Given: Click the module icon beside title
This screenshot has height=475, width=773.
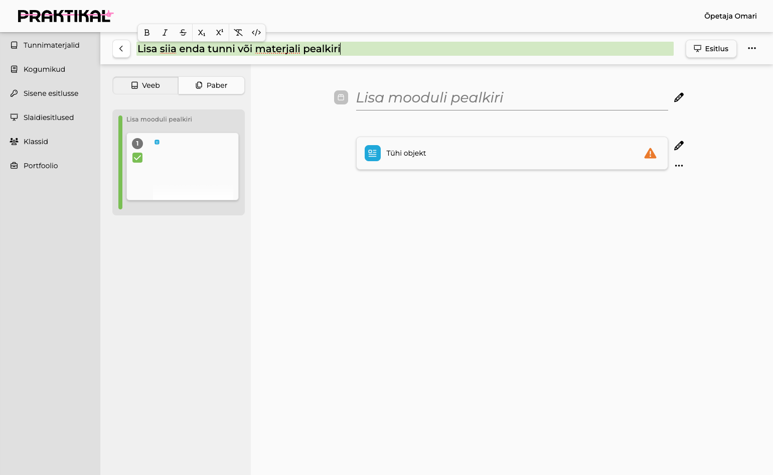Looking at the screenshot, I should click(x=341, y=97).
